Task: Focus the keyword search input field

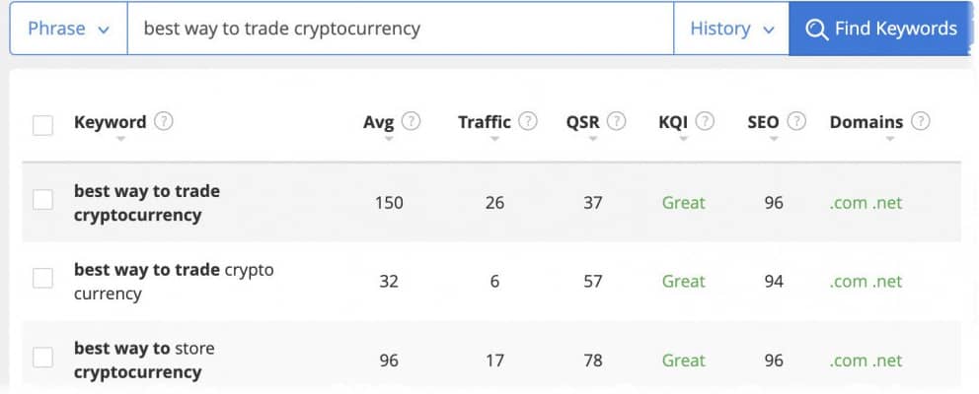Action: [x=401, y=29]
